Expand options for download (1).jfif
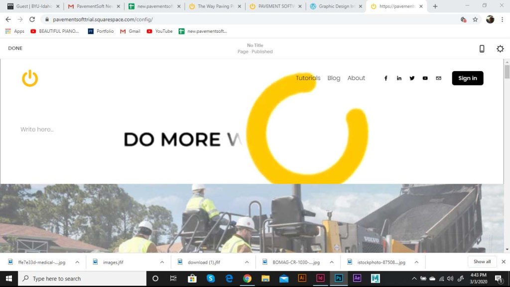 (x=247, y=262)
